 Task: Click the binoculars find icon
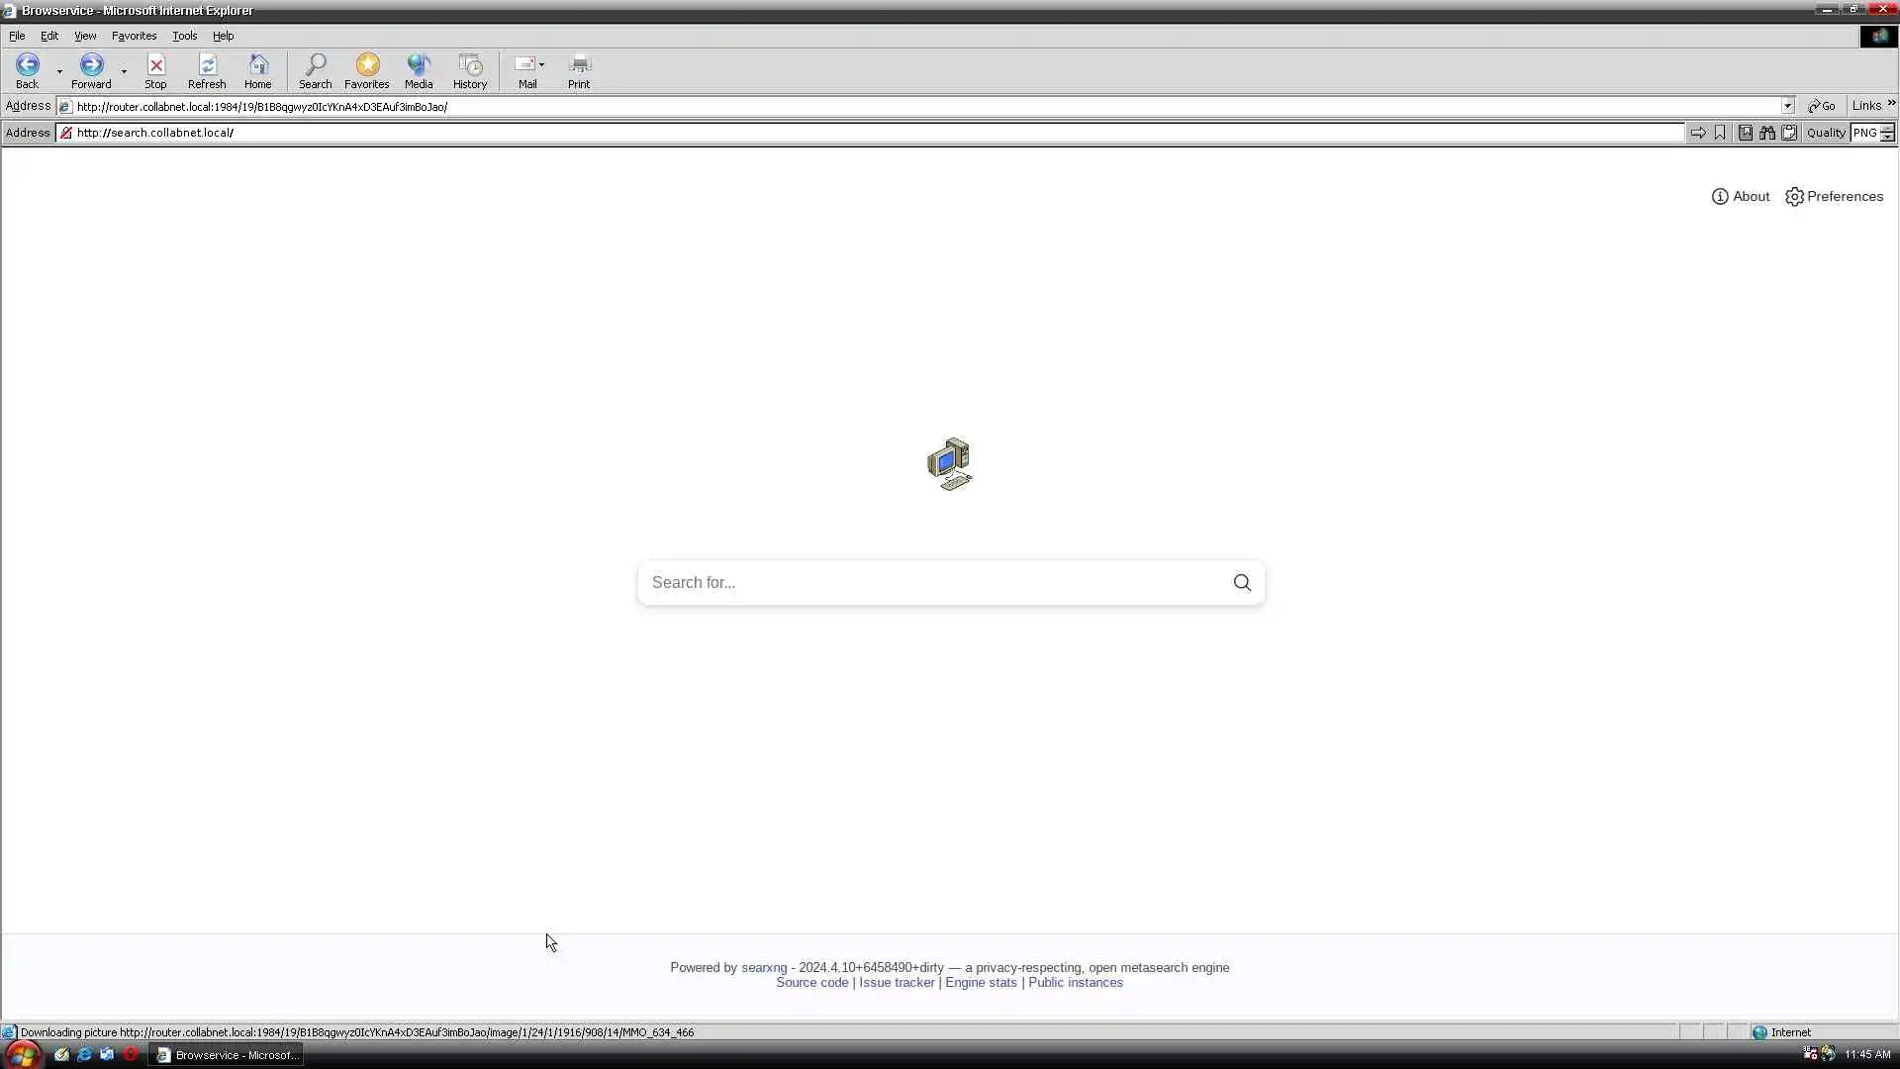point(1766,133)
